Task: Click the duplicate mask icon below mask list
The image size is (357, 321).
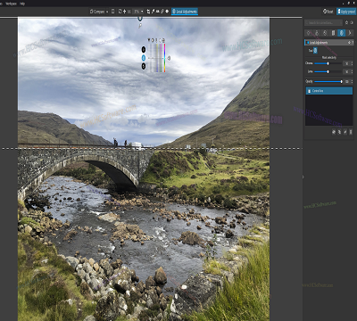Action: click(x=339, y=132)
